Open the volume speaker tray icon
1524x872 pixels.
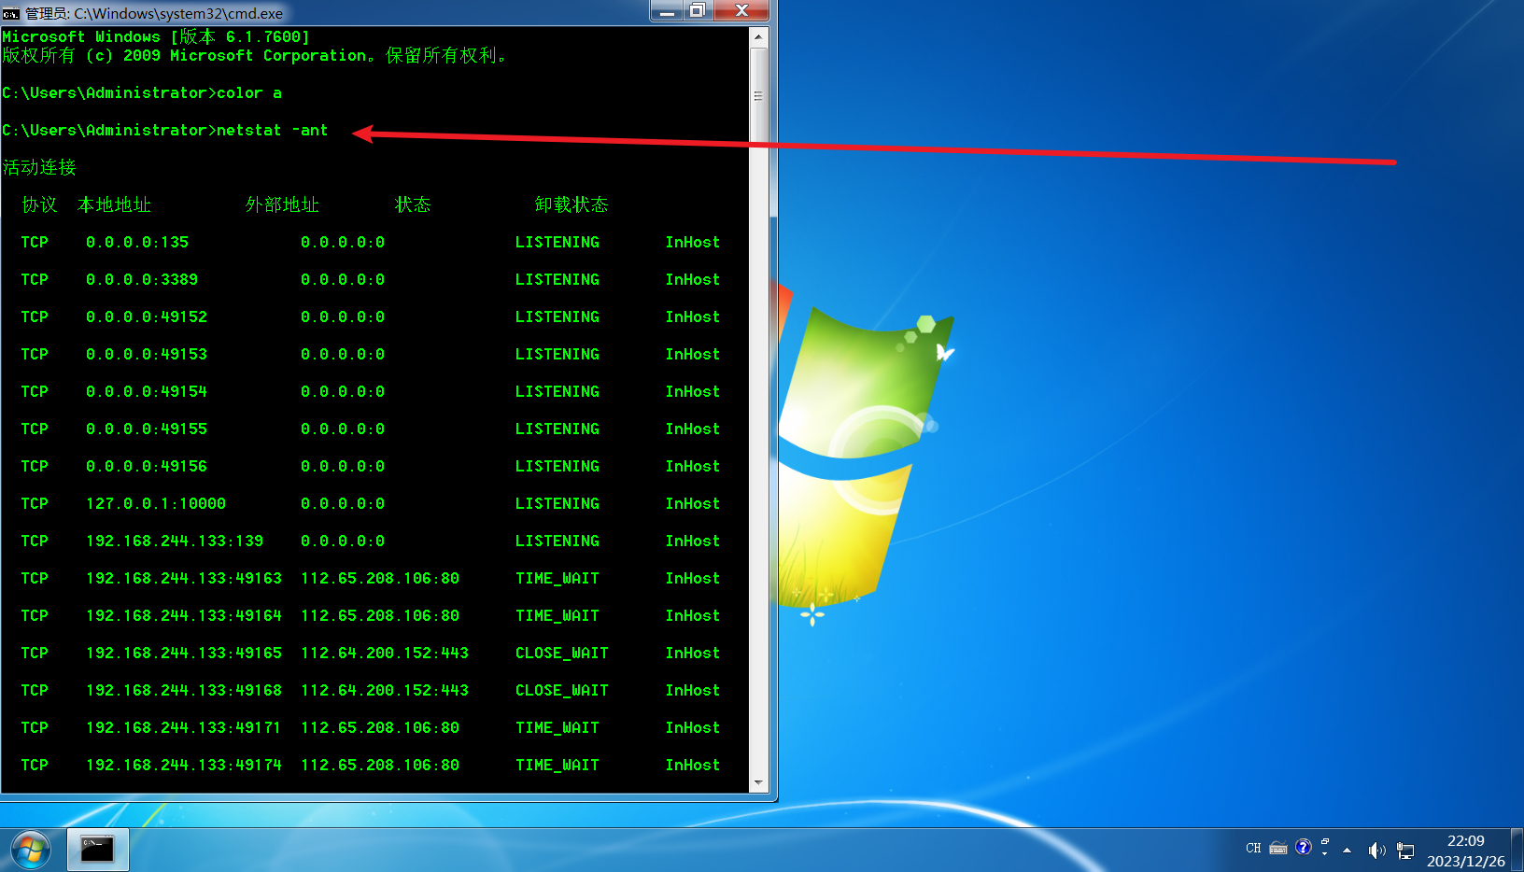click(1376, 850)
